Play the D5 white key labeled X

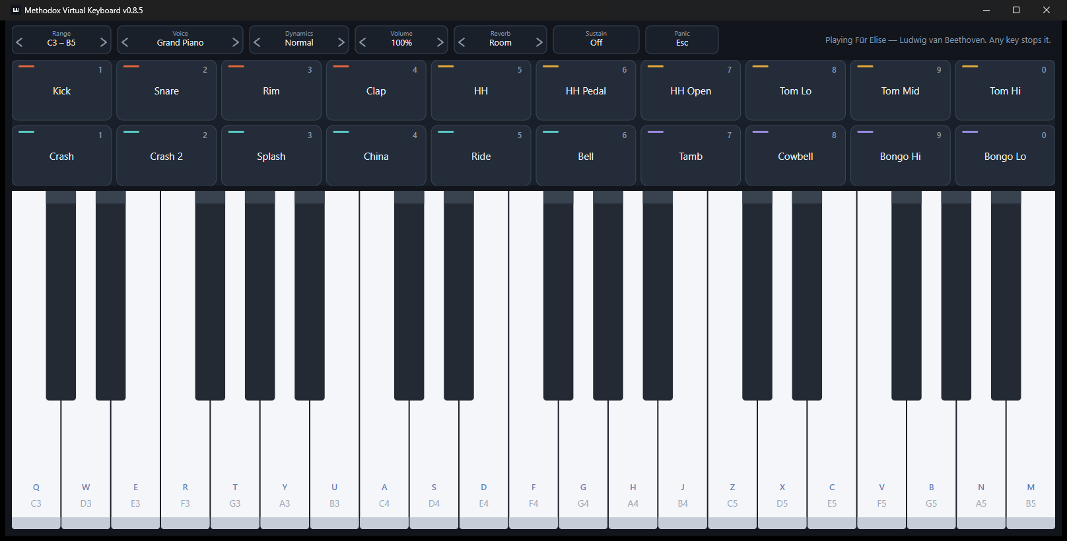pyautogui.click(x=782, y=462)
